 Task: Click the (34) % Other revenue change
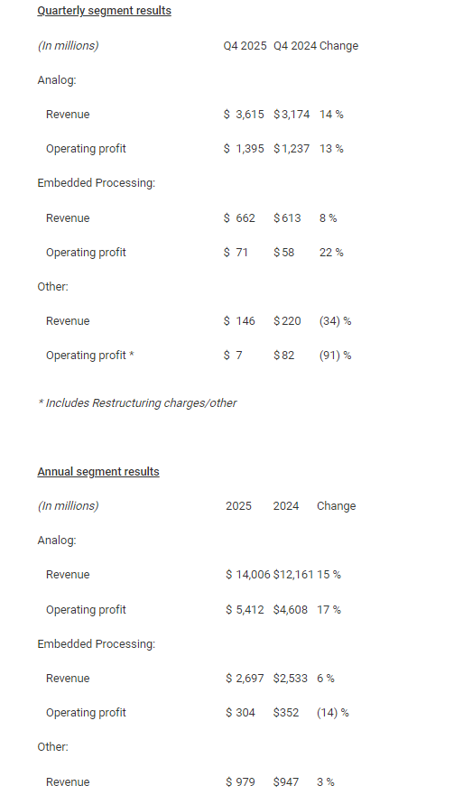coord(336,321)
